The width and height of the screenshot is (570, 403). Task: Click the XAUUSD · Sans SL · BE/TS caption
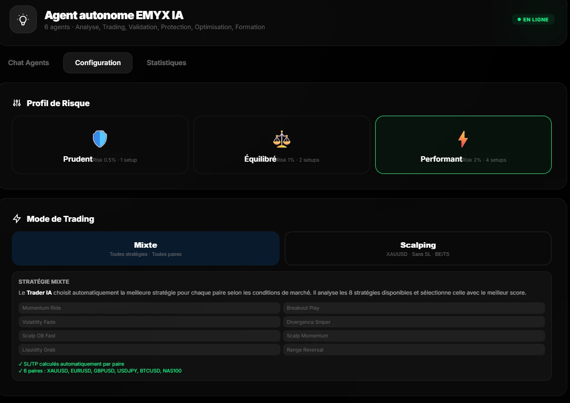[418, 254]
